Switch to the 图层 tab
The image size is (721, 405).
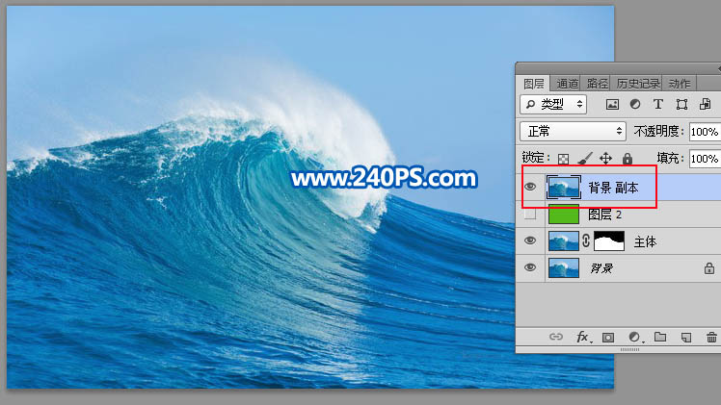[x=533, y=84]
